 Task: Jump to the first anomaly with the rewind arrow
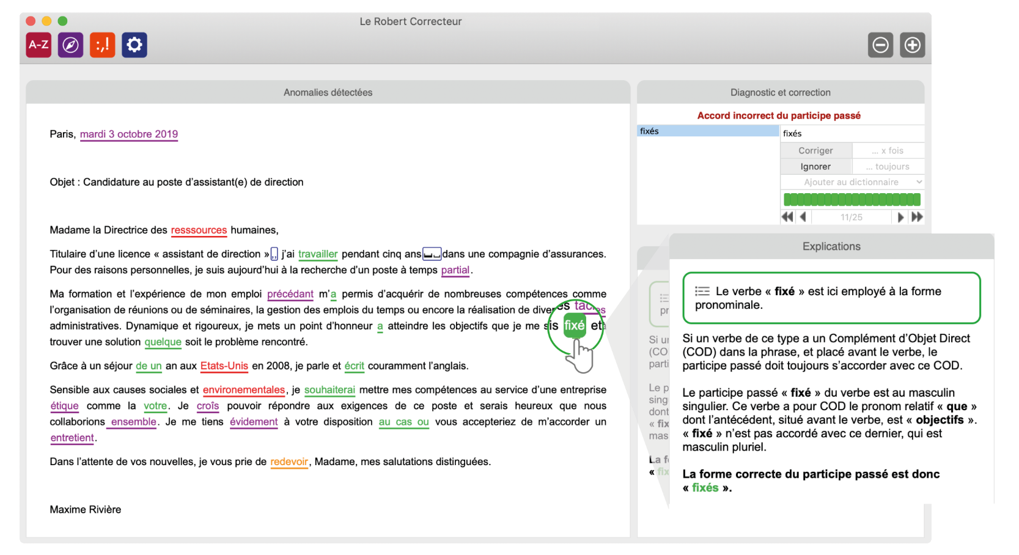click(787, 217)
